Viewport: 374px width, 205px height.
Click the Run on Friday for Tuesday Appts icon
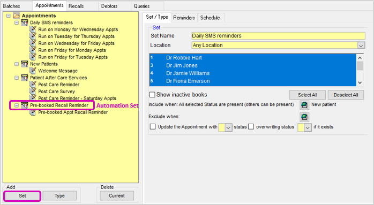(33, 57)
